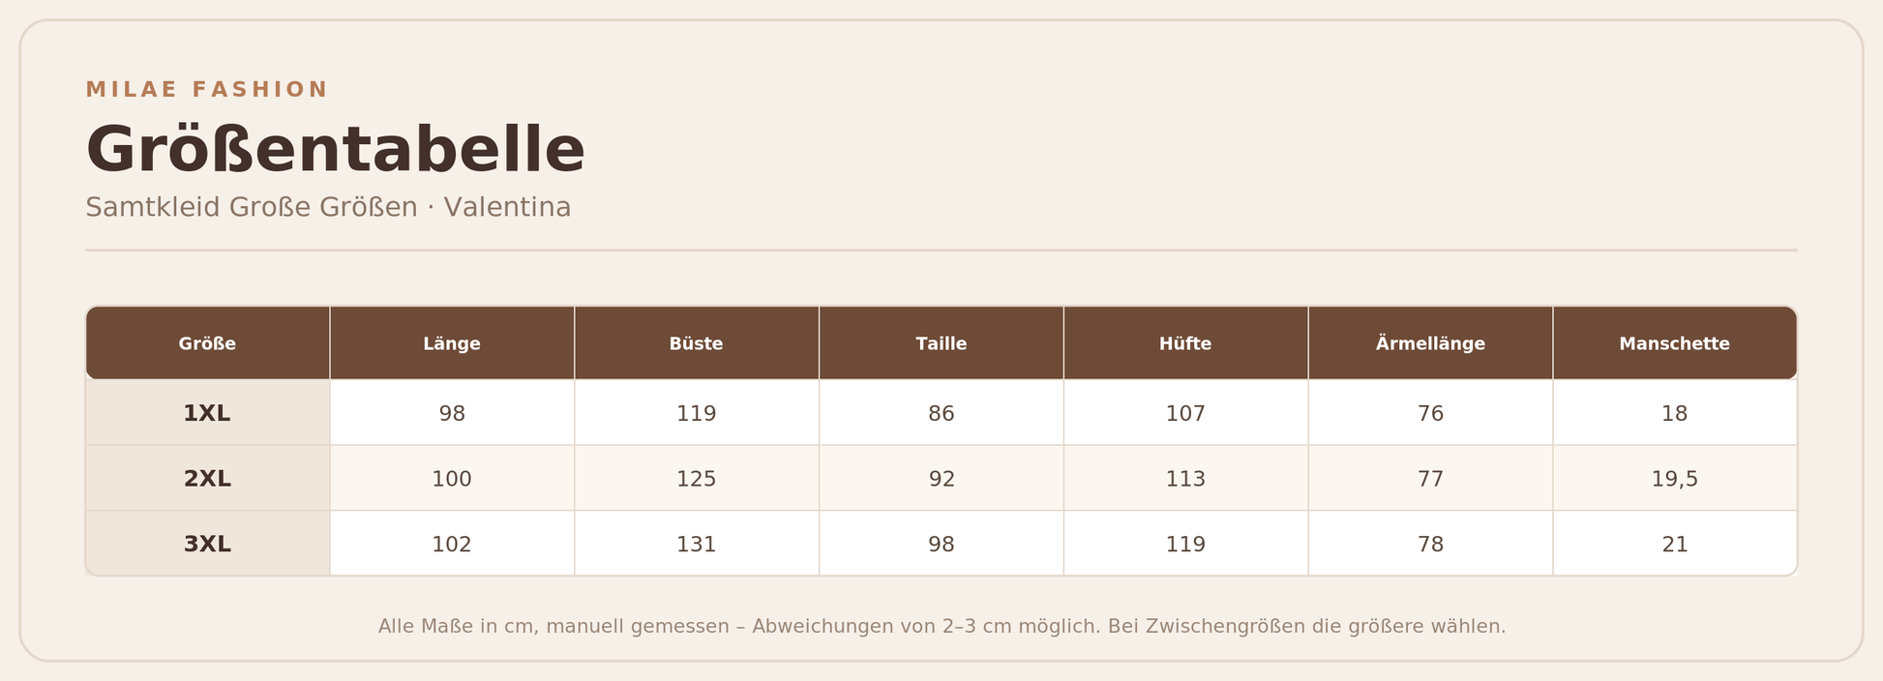Viewport: 1883px width, 681px height.
Task: Select the Länge column header
Action: pos(452,343)
